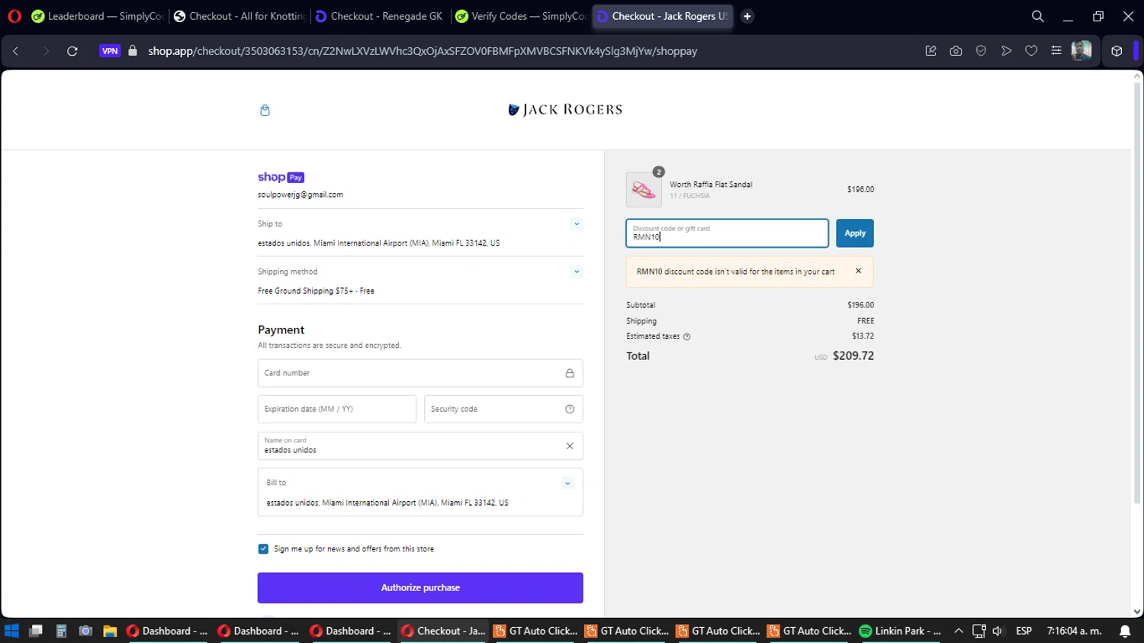Click the padlock site security icon
The width and height of the screenshot is (1144, 643).
(x=133, y=51)
